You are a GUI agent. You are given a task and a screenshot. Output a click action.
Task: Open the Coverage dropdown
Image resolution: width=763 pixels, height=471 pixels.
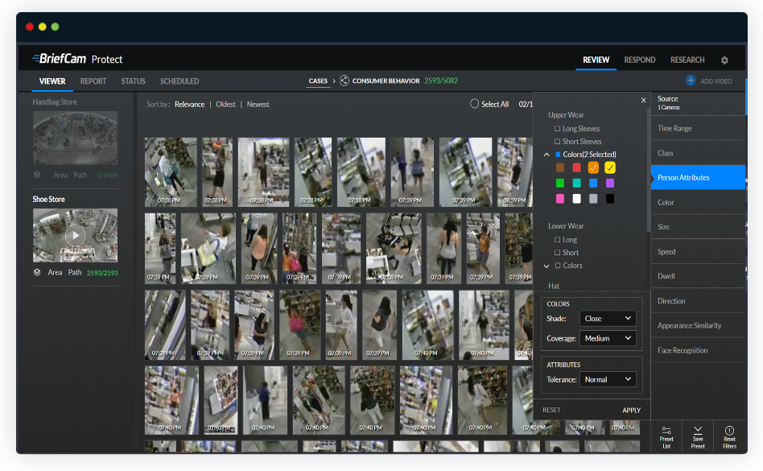tap(608, 338)
